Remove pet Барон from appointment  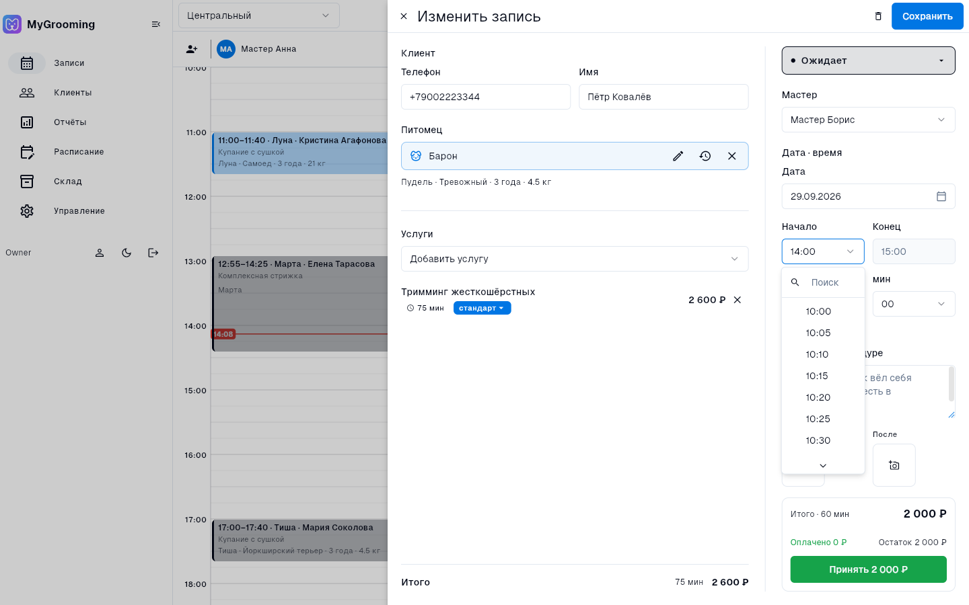point(732,156)
